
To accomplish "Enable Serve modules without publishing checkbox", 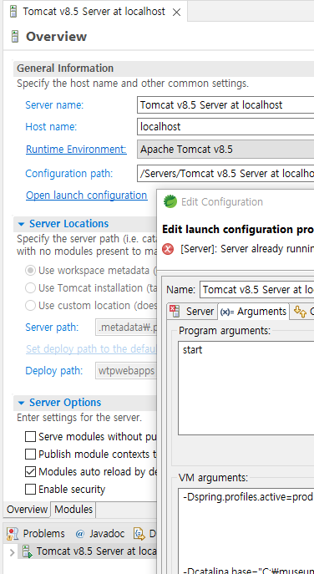I will click(30, 437).
